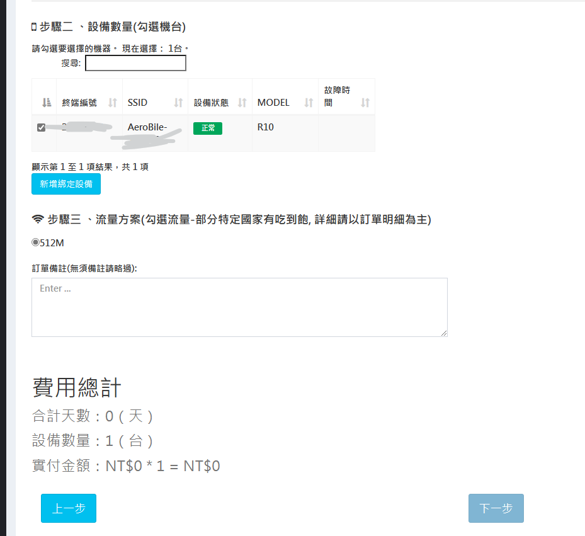This screenshot has width=585, height=536.
Task: Click the 合計天數：0 ( 天 ) line
Action: [93, 416]
